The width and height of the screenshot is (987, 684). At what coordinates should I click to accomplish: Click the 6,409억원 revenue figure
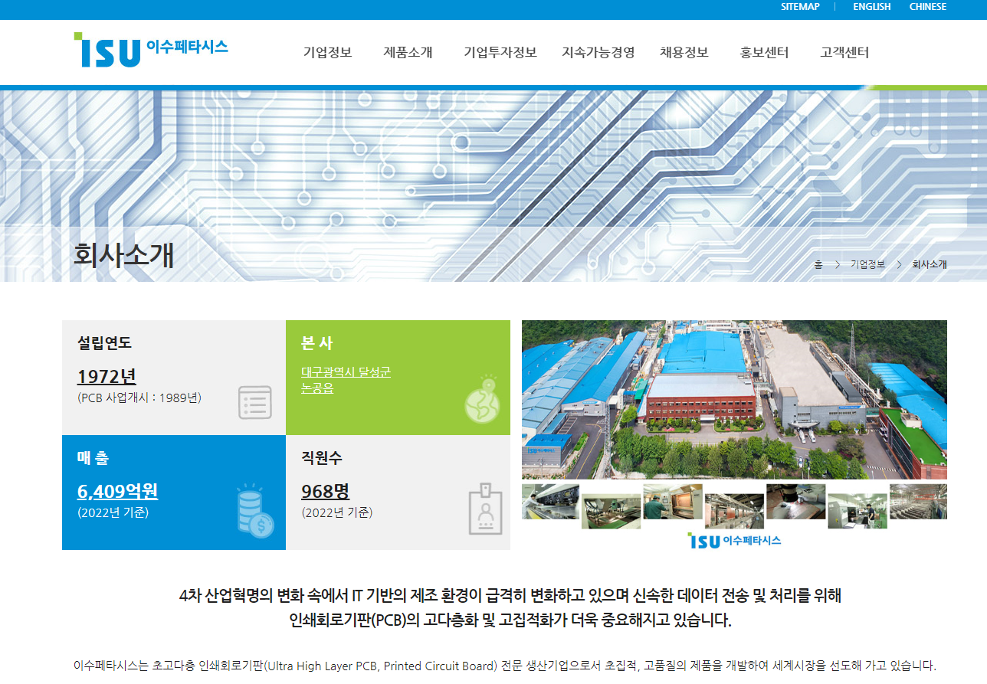(118, 491)
